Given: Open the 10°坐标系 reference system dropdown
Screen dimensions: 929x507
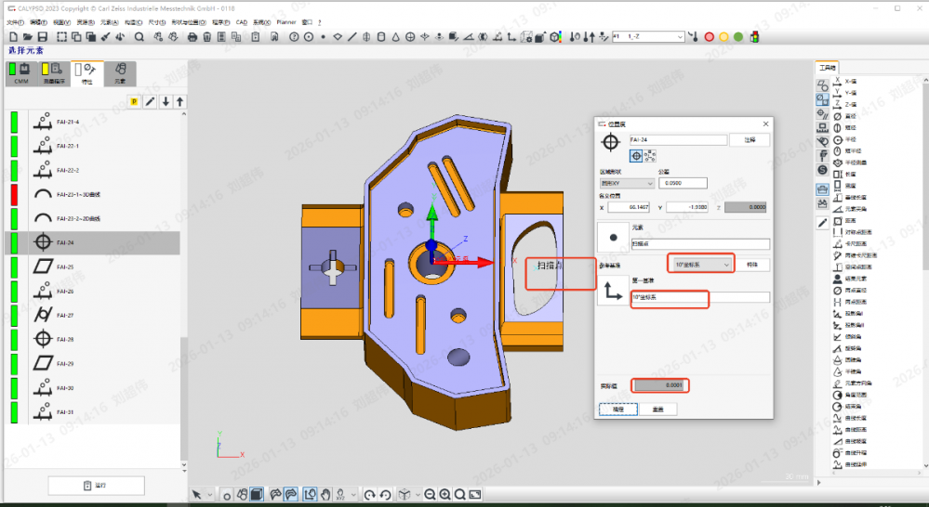Looking at the screenshot, I should tap(701, 265).
